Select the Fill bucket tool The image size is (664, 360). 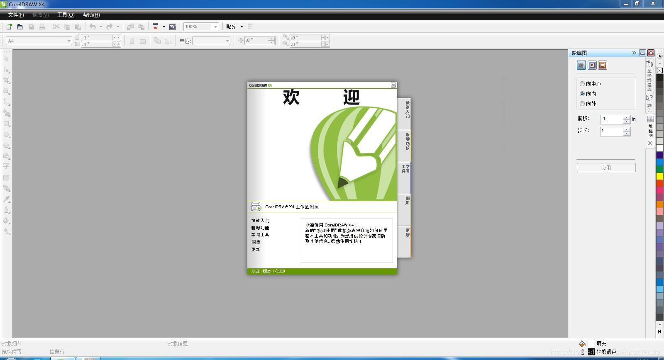6,221
